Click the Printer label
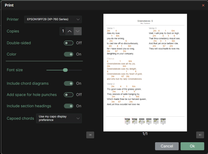208x154 pixels. 13,19
